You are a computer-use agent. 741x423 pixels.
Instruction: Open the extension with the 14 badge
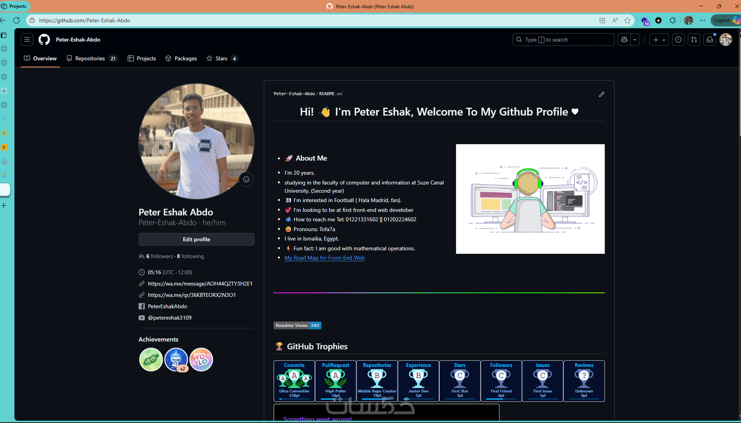tap(645, 20)
